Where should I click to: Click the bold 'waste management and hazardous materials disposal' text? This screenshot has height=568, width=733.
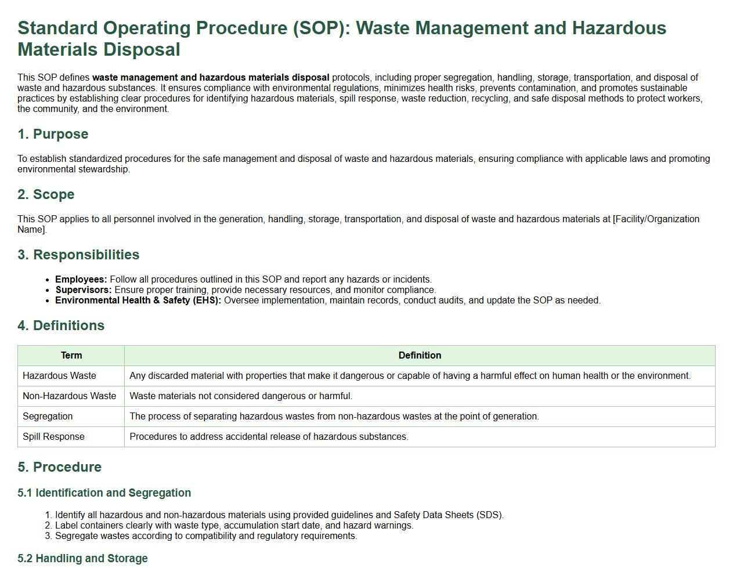210,77
